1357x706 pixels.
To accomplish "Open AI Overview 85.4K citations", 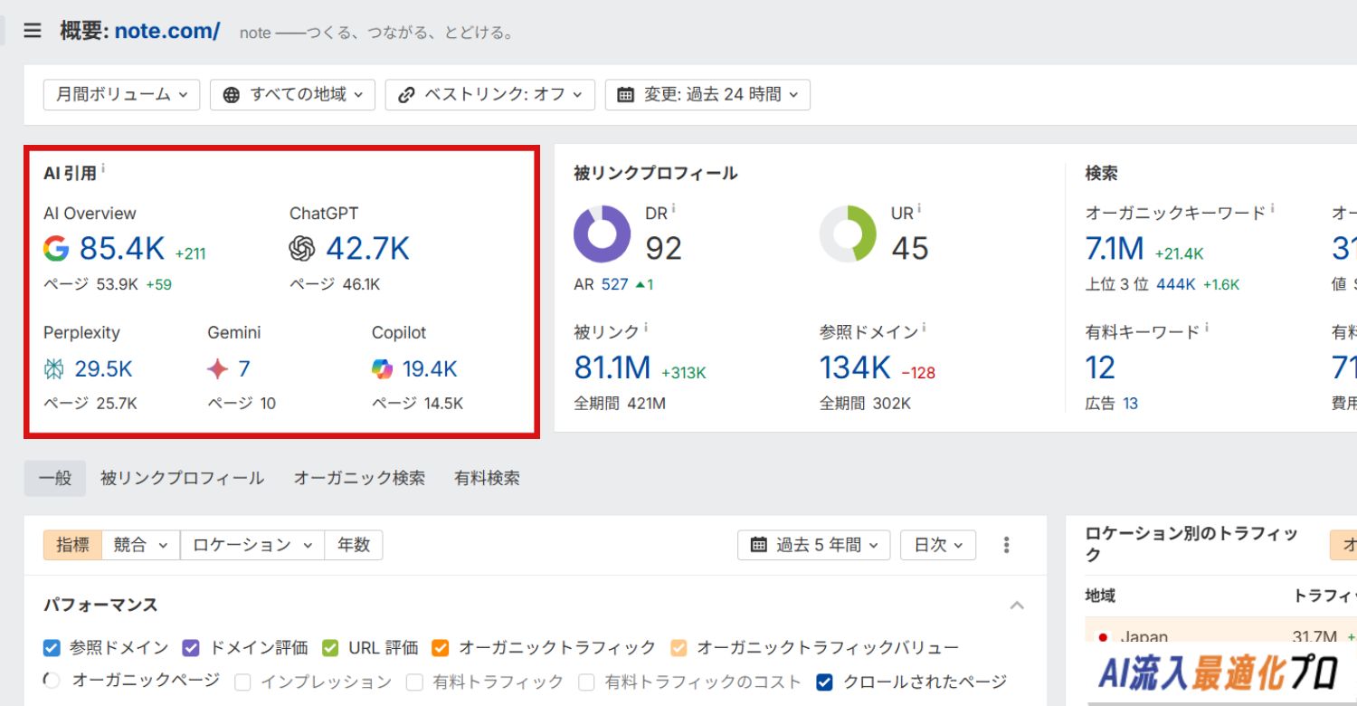I will pos(122,248).
